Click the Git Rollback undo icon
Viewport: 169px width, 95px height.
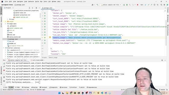coord(157,5)
